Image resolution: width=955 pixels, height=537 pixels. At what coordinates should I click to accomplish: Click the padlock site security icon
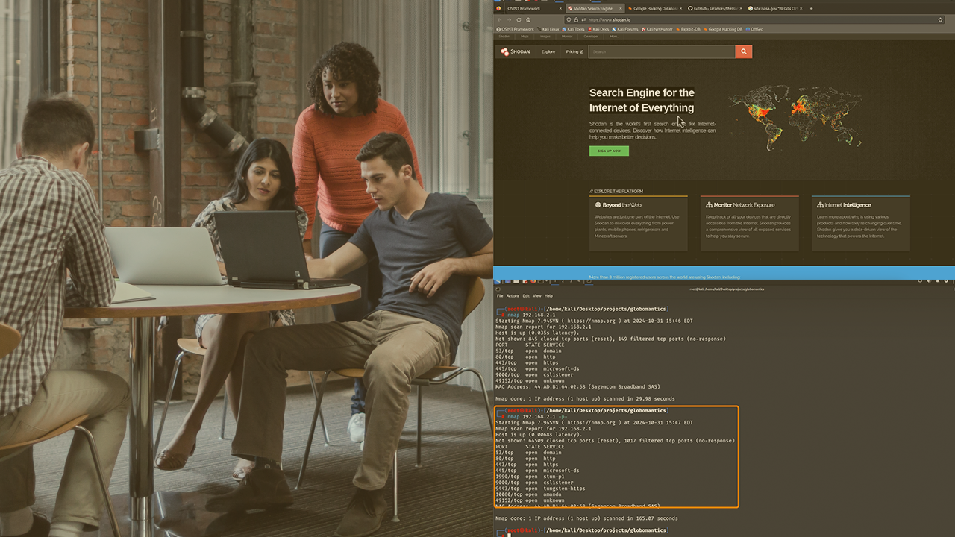click(x=577, y=19)
